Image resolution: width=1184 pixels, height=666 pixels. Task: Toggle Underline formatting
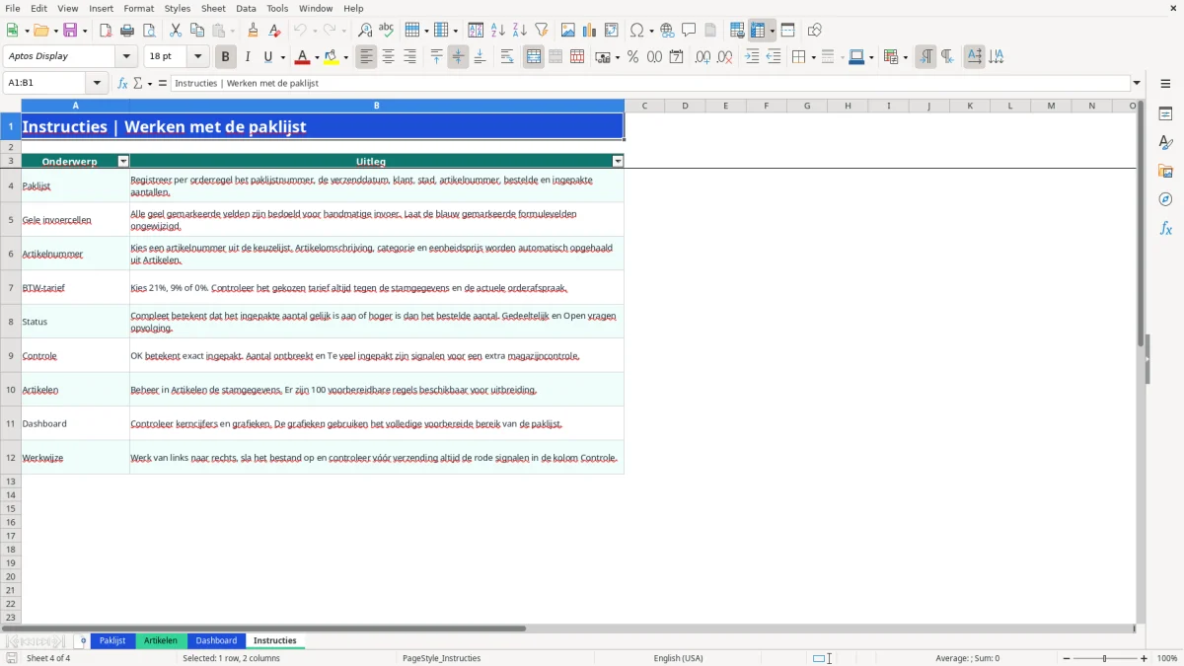(267, 57)
